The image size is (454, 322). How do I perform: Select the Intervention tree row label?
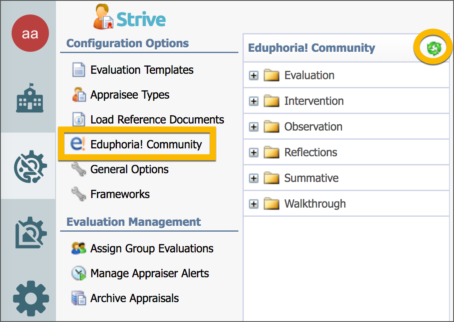[x=314, y=101]
